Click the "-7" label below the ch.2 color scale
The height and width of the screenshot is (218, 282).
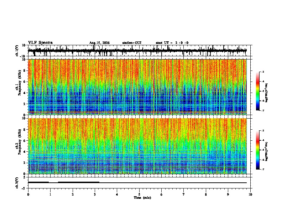(x=262, y=169)
